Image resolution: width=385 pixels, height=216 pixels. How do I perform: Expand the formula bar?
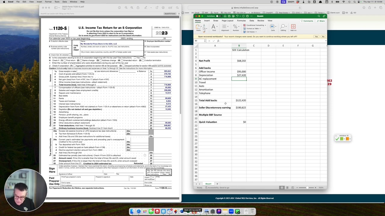[x=326, y=41]
